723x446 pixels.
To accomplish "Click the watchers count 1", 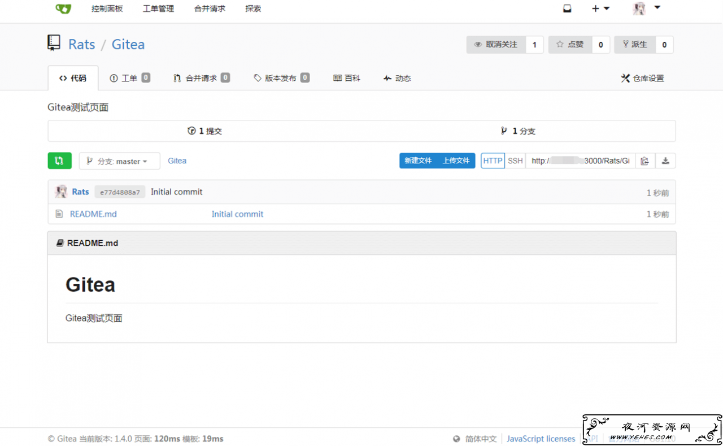I will [x=534, y=45].
